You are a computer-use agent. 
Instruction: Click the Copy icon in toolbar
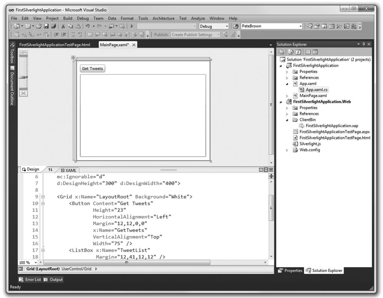[70, 26]
